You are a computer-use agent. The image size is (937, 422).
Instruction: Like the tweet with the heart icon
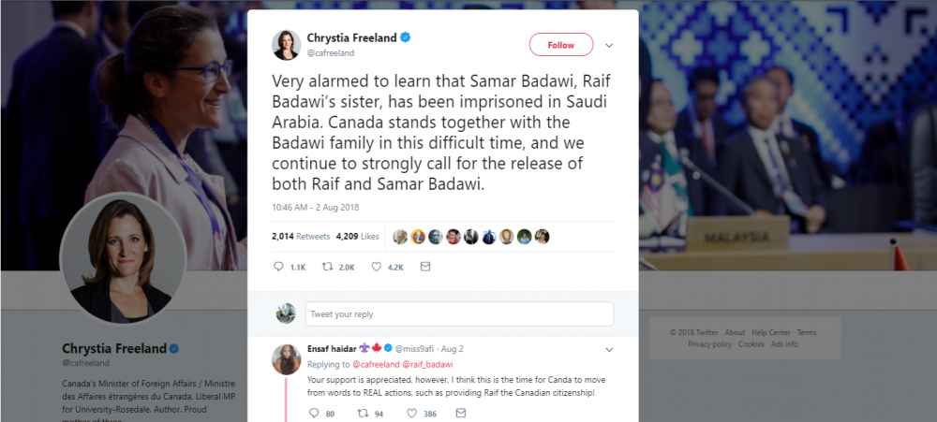point(378,267)
